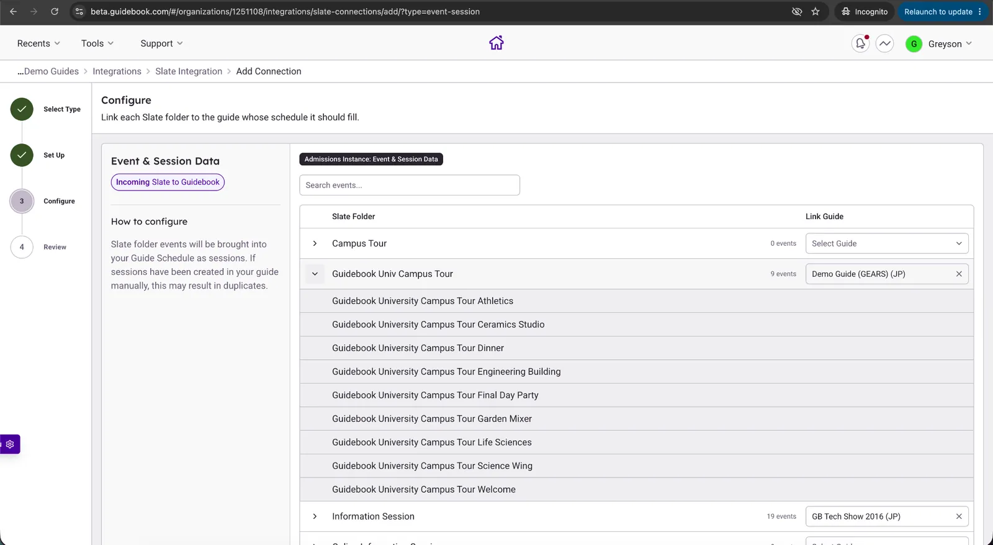Select Campus Tour Final Day Party row
The image size is (993, 545).
tap(636, 395)
